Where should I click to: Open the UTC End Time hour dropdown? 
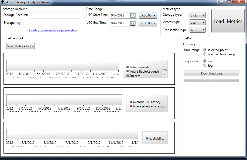148,23
